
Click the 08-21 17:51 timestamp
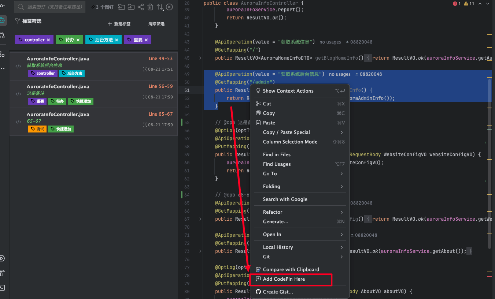click(x=158, y=69)
